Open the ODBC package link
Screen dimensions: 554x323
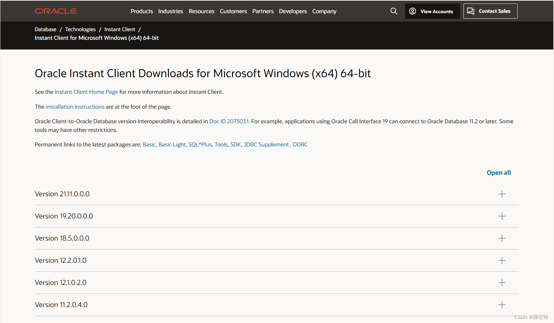300,144
